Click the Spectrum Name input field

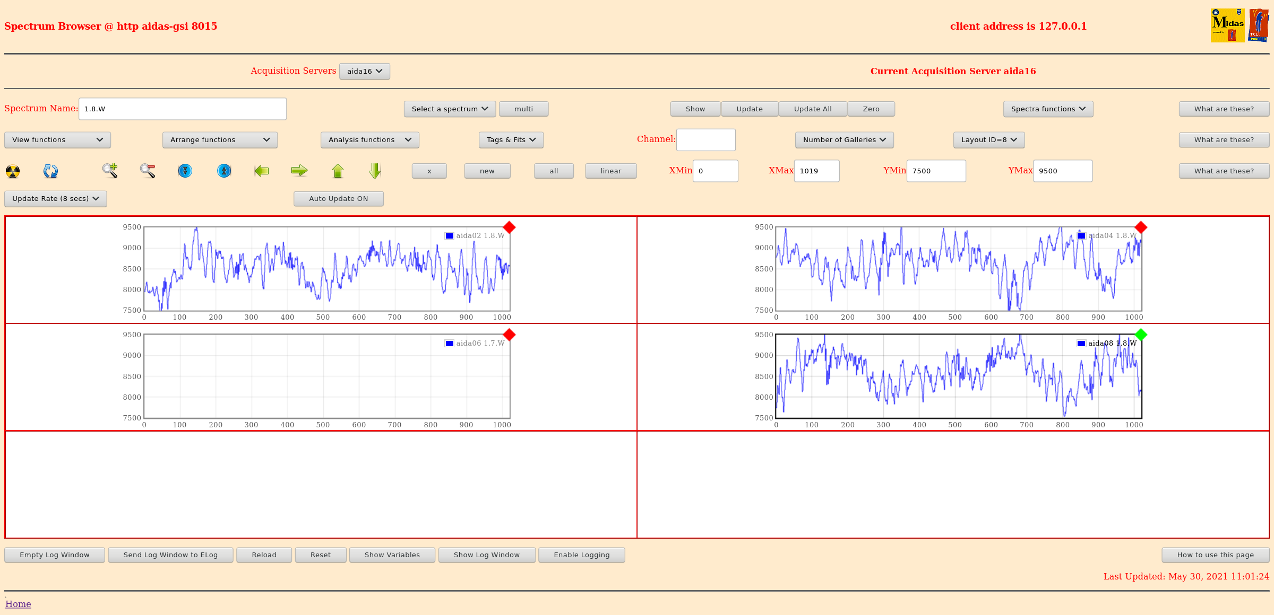coord(183,109)
